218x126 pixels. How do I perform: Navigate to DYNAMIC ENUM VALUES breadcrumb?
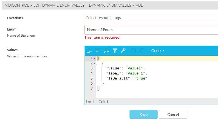pyautogui.click(x=110, y=5)
